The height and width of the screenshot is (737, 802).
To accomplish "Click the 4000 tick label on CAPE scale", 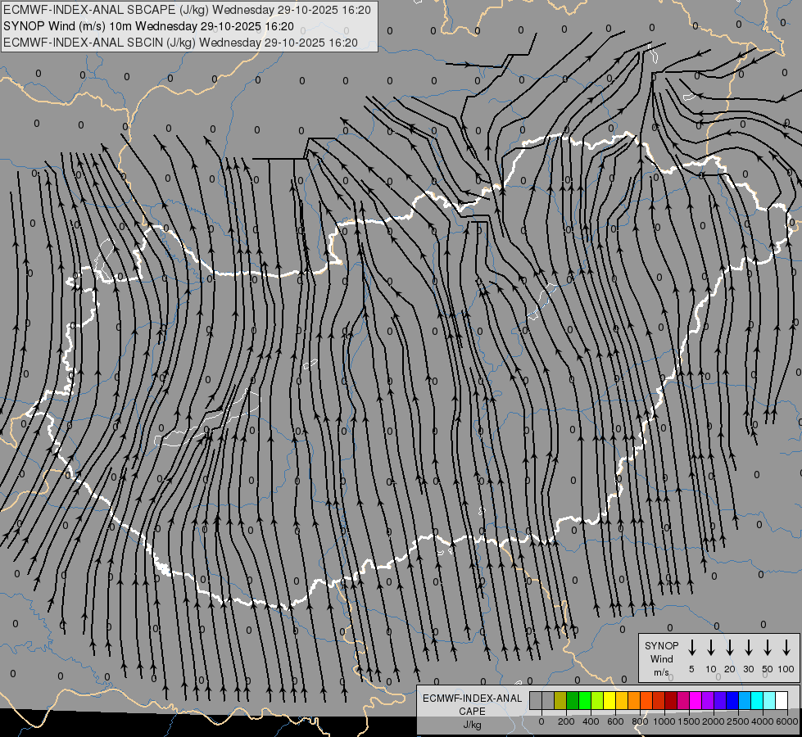I will [763, 721].
